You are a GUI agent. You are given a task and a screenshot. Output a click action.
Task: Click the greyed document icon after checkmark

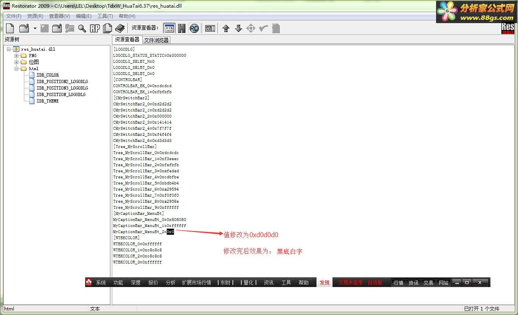276,28
